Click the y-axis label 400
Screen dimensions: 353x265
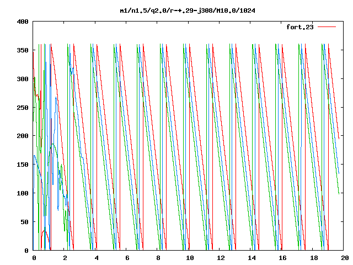tap(23, 22)
